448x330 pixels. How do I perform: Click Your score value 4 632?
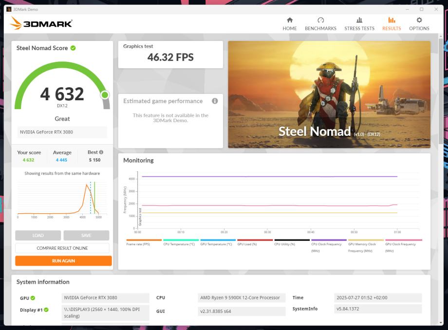click(x=28, y=160)
